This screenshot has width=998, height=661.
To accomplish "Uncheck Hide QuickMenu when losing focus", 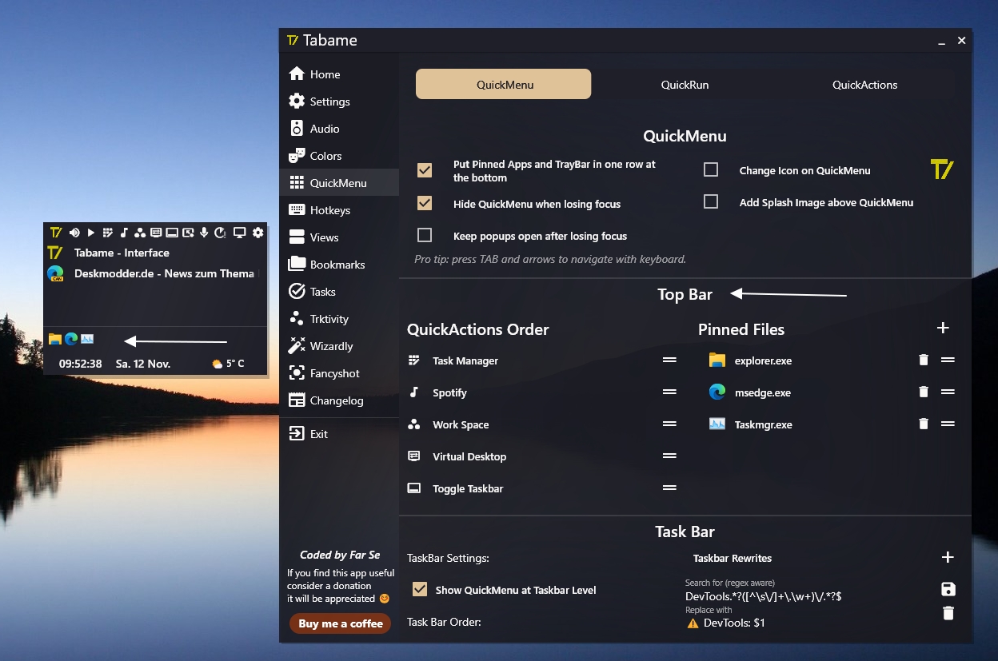I will 425,203.
